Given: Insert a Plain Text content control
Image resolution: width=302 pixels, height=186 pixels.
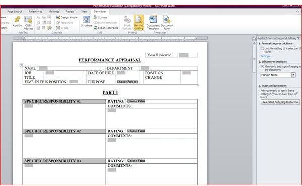Looking at the screenshot, I should click(44, 17).
